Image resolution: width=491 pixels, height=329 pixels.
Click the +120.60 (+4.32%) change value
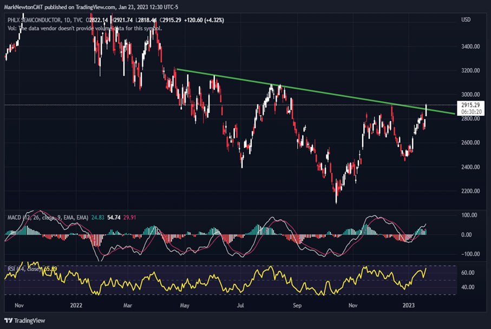(x=204, y=20)
